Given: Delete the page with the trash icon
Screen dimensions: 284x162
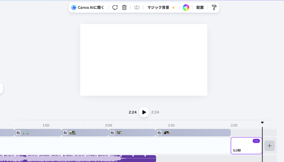Looking at the screenshot, I should [124, 7].
